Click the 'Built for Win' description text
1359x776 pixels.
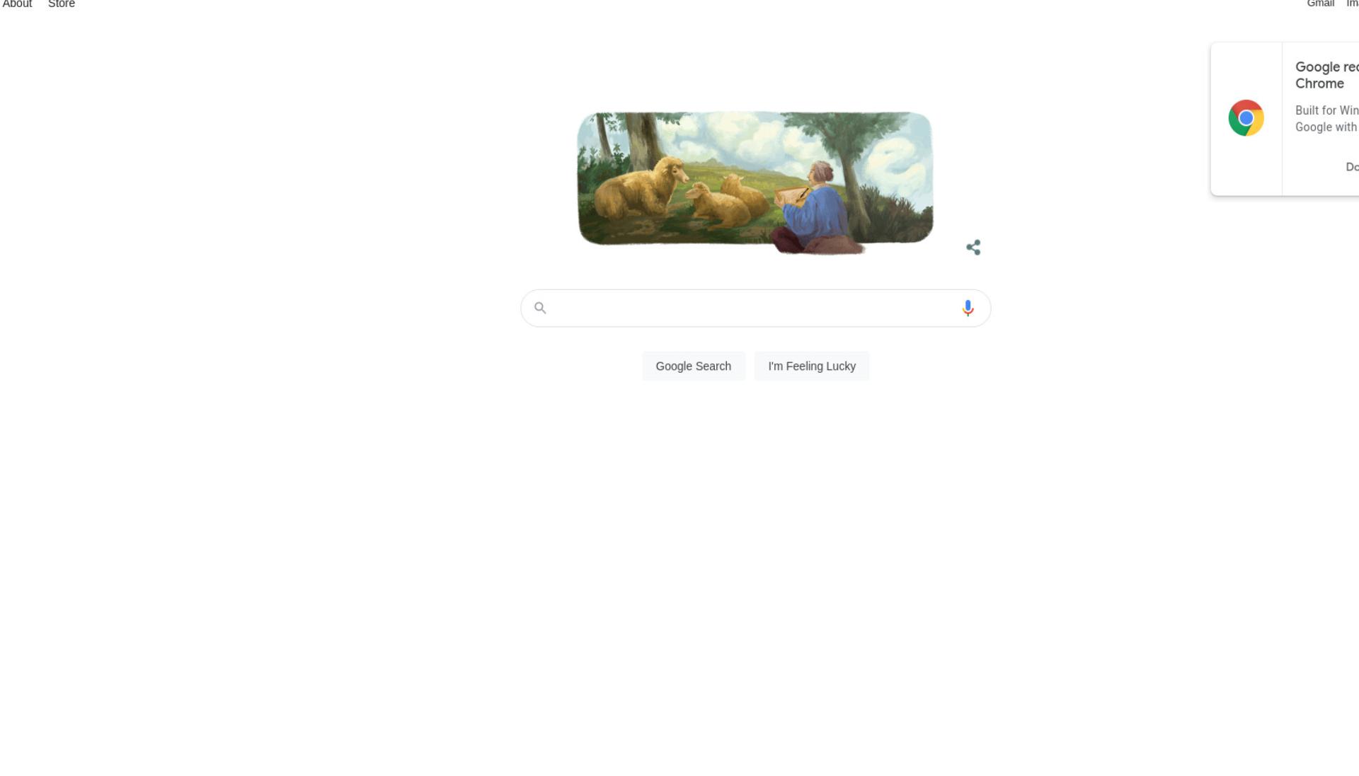click(x=1327, y=110)
